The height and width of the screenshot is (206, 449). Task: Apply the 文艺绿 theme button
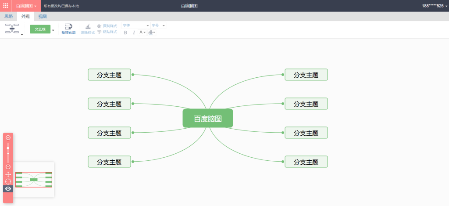coord(40,29)
